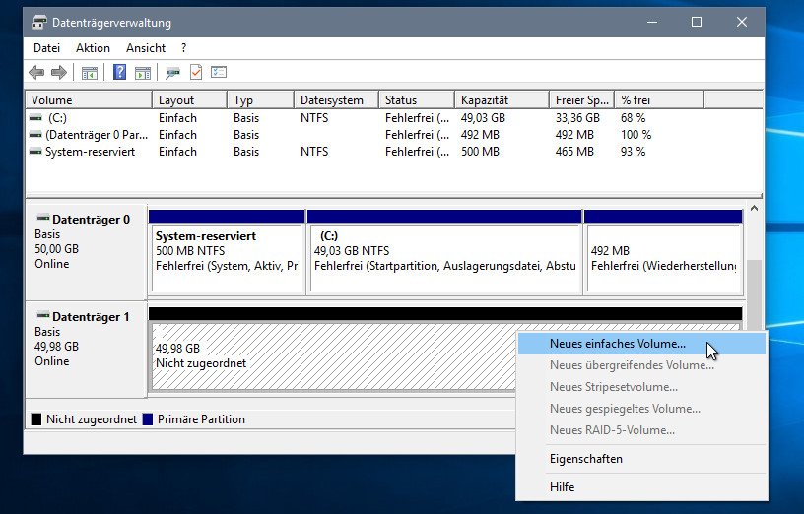Click the 50,00 GB disk size text
The image size is (804, 514).
[56, 249]
